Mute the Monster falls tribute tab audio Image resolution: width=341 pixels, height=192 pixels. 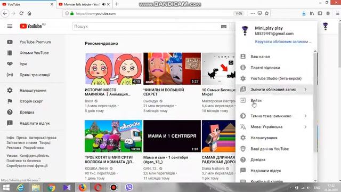coord(104,4)
